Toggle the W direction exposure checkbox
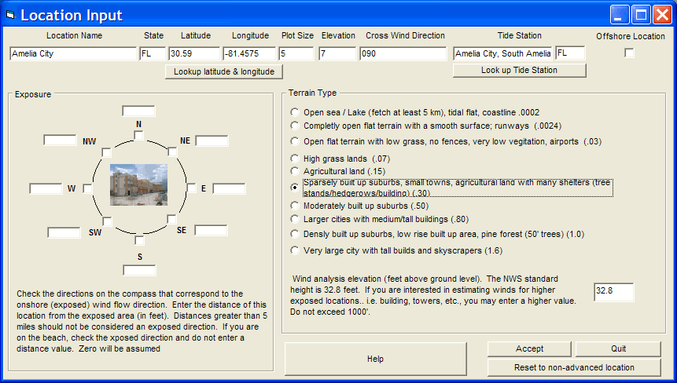Viewport: 677px width, 383px height. pyautogui.click(x=87, y=188)
